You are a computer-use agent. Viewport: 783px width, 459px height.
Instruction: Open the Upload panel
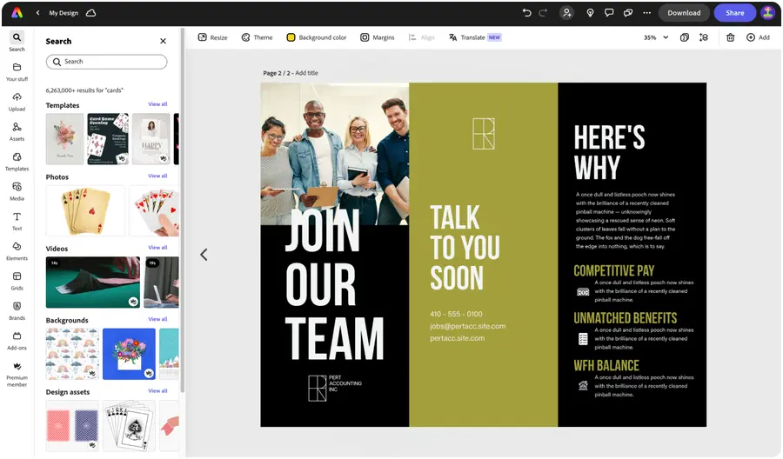[17, 102]
